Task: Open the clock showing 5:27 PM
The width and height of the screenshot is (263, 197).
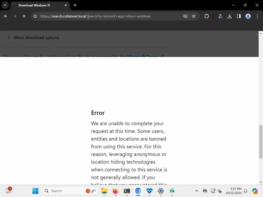Action: pyautogui.click(x=233, y=191)
